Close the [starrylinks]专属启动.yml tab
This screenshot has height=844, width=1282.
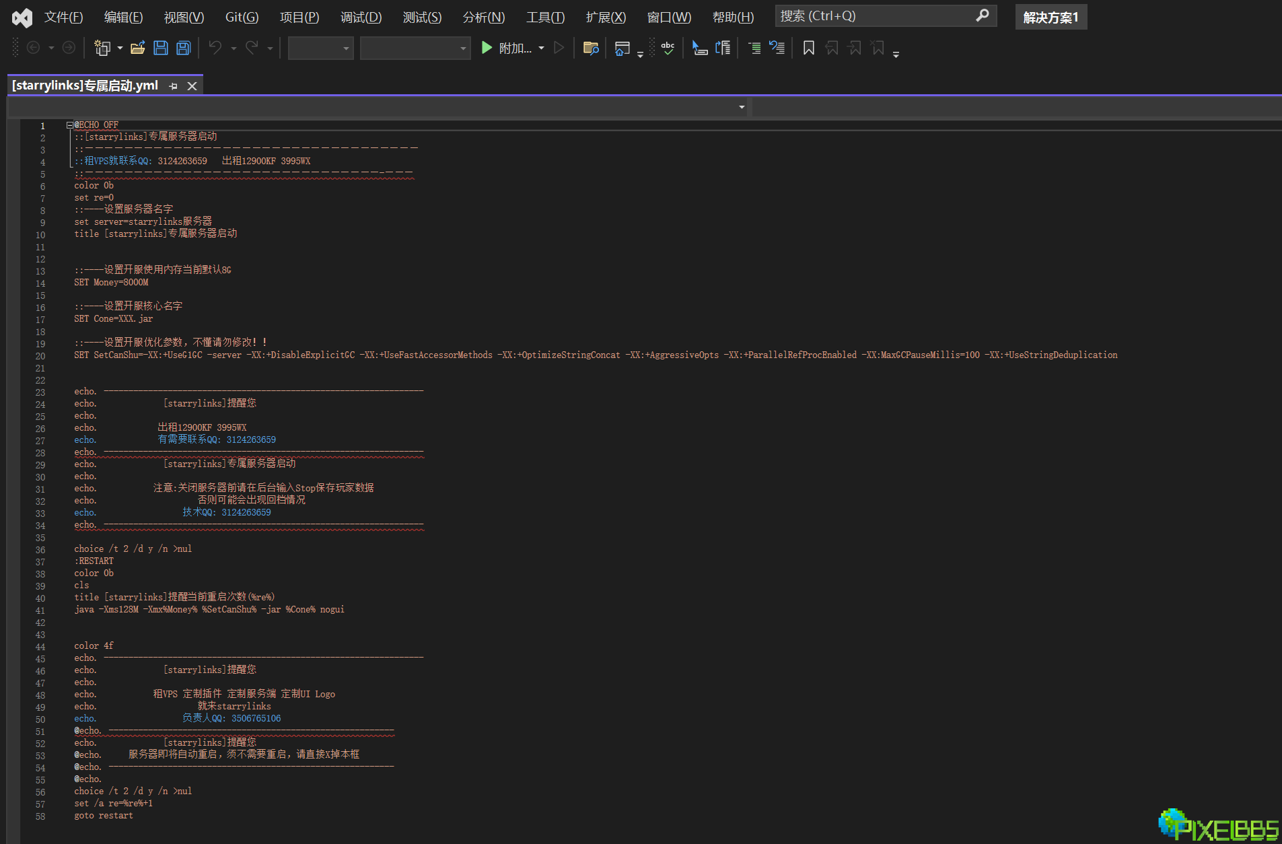click(x=192, y=86)
